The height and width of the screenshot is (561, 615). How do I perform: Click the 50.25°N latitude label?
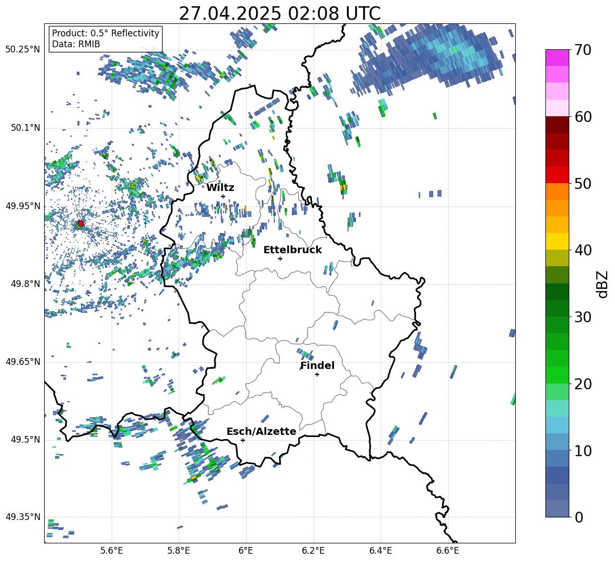click(x=23, y=50)
